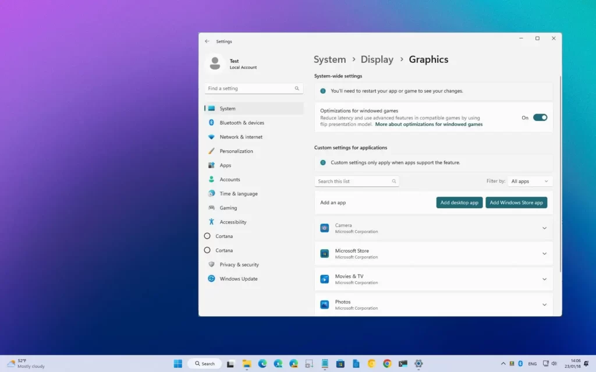Open Task View from the taskbar
The width and height of the screenshot is (596, 372).
[x=230, y=364]
